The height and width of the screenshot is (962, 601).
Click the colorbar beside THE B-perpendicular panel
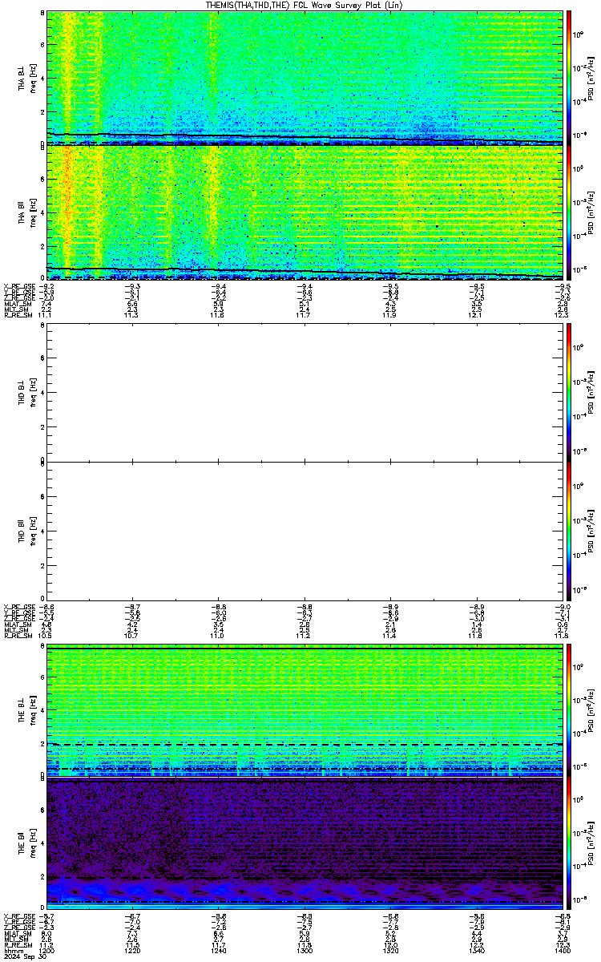pos(569,710)
